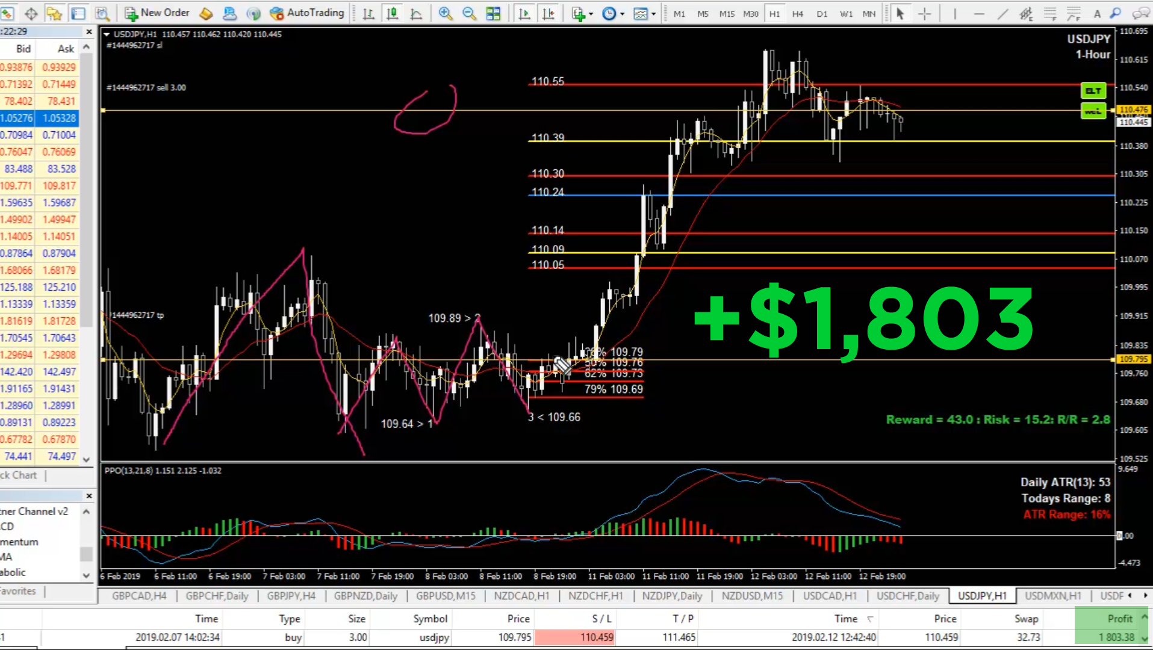Screen dimensions: 1153x650
Task: Toggle the AutoTrading button
Action: pyautogui.click(x=307, y=13)
